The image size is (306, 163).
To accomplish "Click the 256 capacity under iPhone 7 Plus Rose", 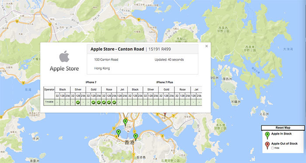I will tap(188, 96).
